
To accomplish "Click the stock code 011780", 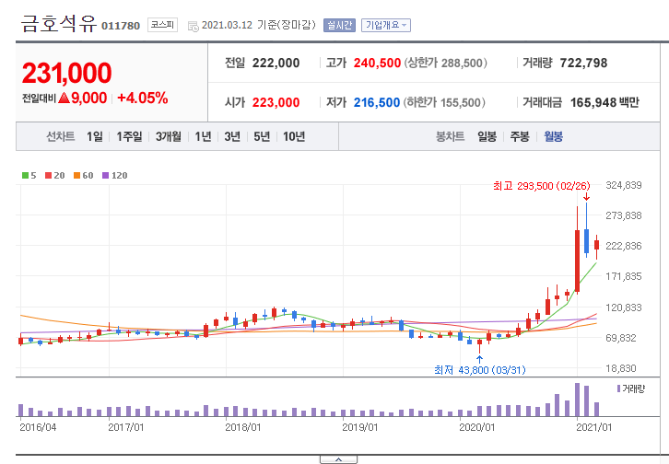I will click(121, 26).
